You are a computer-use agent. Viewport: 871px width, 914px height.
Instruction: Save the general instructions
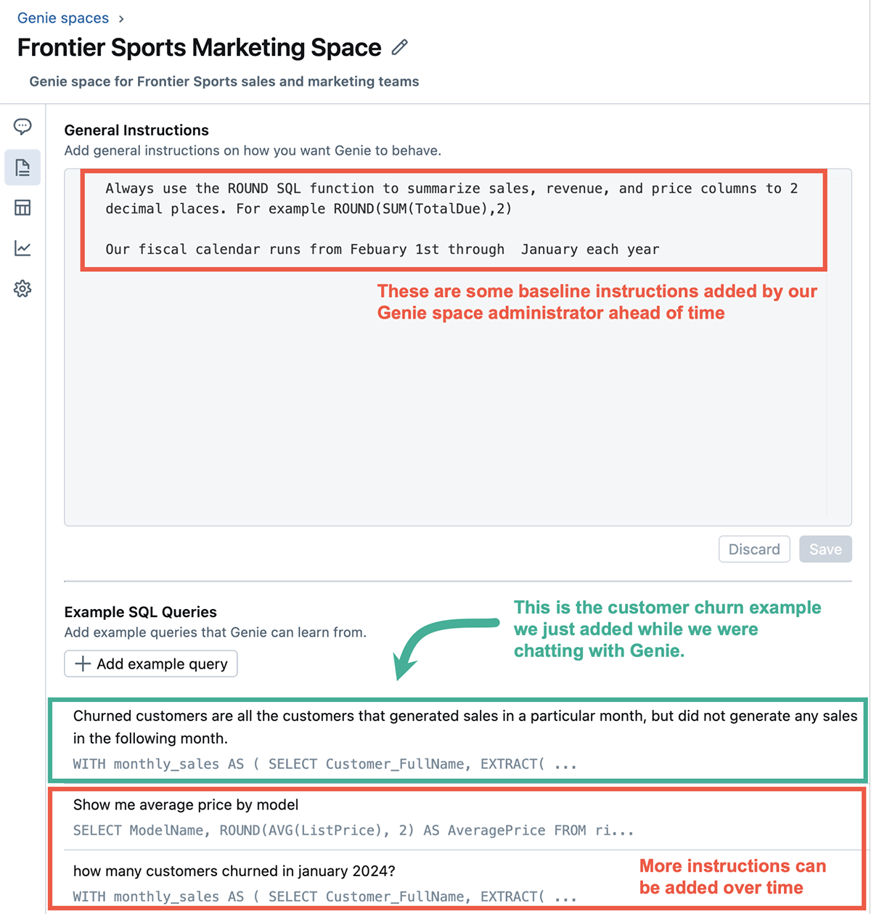825,550
